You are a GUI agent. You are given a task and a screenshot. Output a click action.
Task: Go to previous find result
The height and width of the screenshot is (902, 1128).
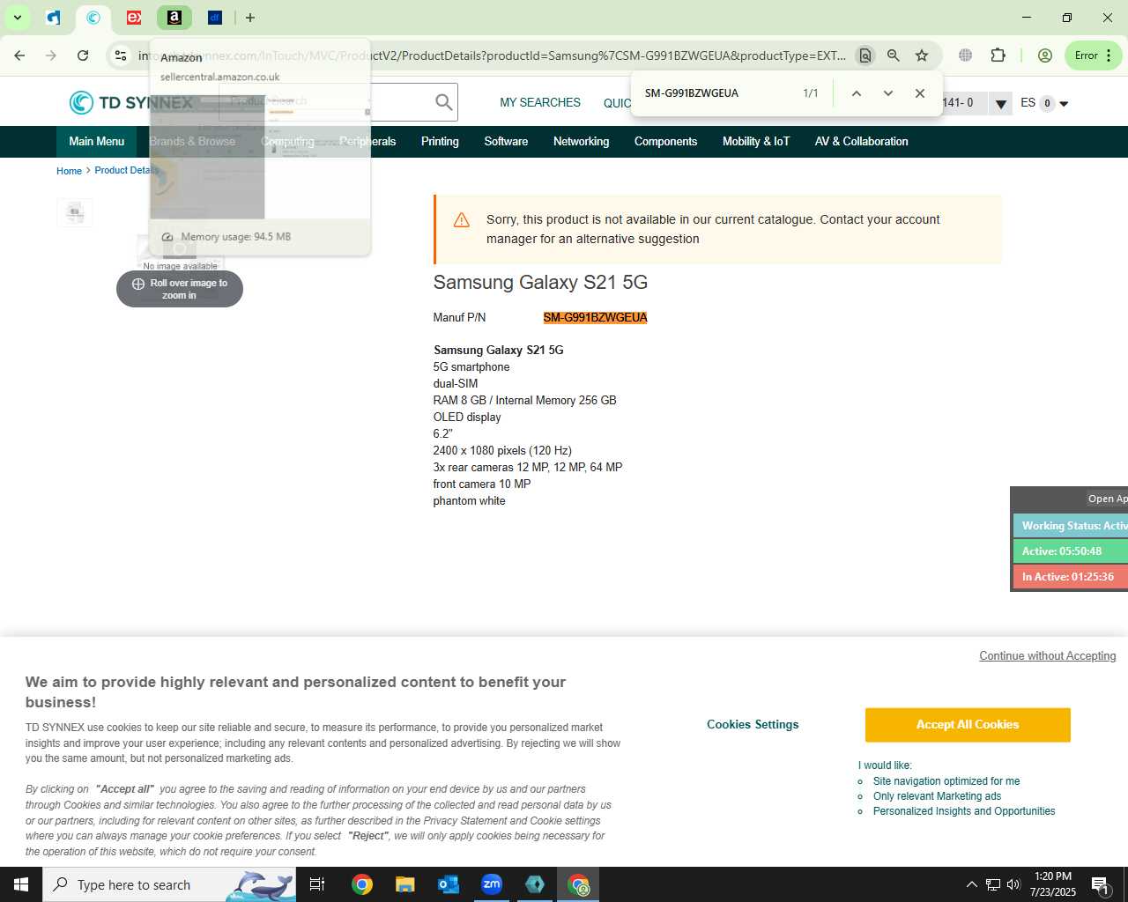(856, 93)
